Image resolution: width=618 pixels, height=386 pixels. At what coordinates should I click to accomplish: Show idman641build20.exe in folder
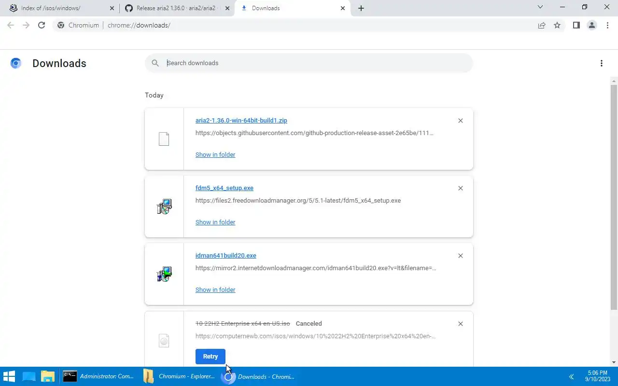pos(215,290)
